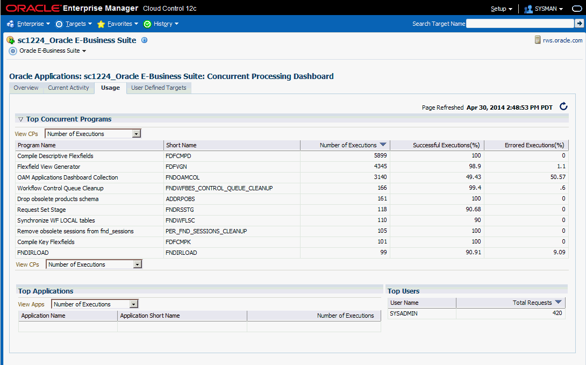Image resolution: width=586 pixels, height=365 pixels.
Task: Click the oval accessibility icon at top right
Action: [577, 9]
